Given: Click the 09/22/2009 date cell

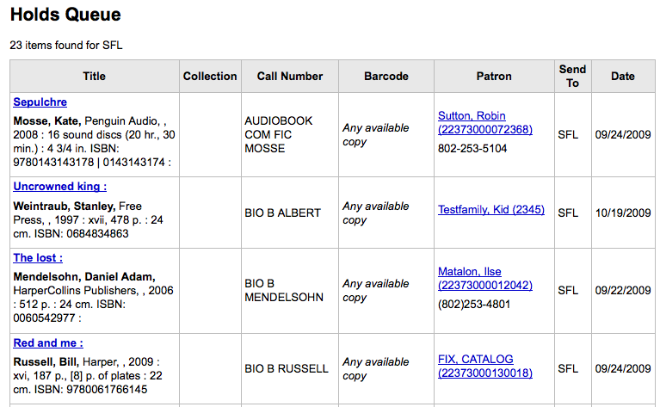Looking at the screenshot, I should tap(623, 291).
